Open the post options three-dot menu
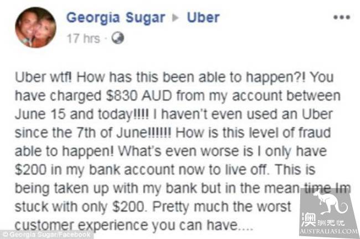This screenshot has height=239, width=360. (x=341, y=18)
